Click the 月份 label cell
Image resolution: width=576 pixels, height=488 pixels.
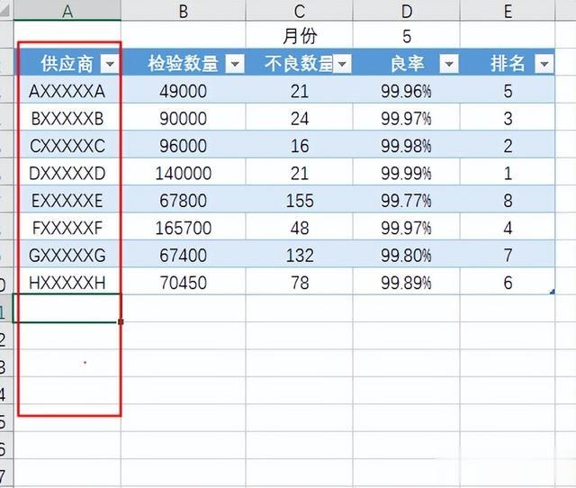(299, 35)
